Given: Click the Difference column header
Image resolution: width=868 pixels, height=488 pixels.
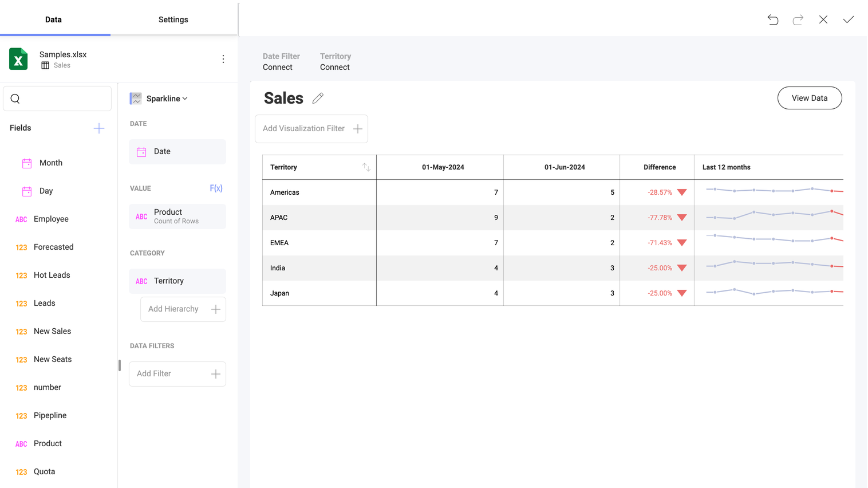Looking at the screenshot, I should coord(657,167).
